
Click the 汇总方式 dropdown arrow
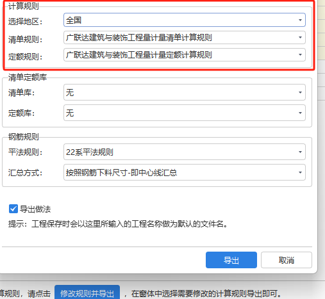pos(300,172)
